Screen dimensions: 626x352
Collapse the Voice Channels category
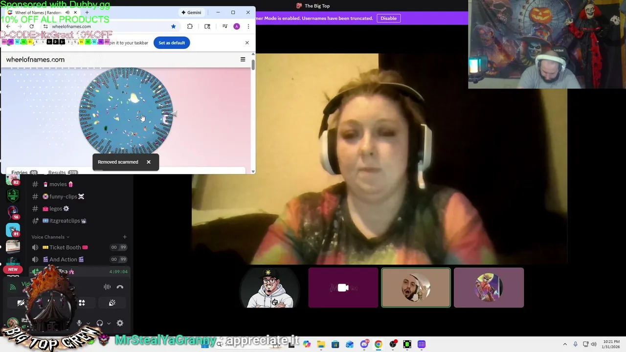click(50, 237)
